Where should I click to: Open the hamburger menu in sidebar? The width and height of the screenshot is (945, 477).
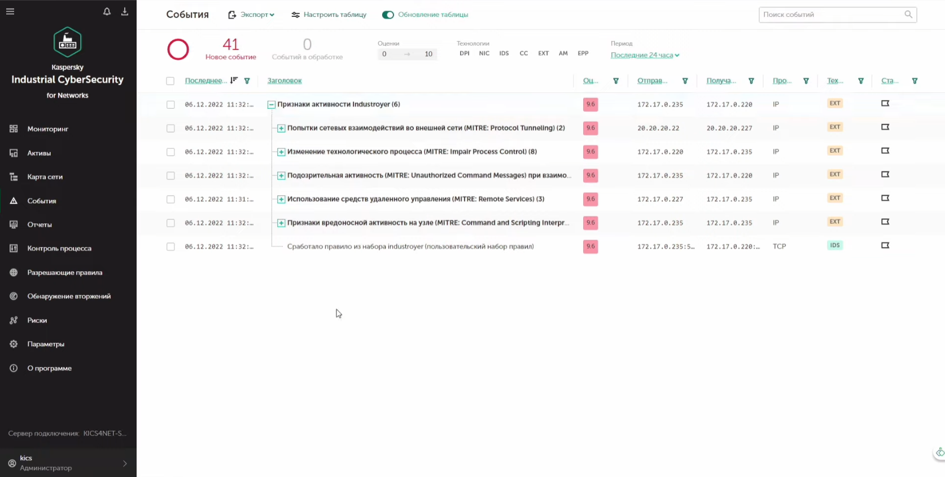(10, 11)
